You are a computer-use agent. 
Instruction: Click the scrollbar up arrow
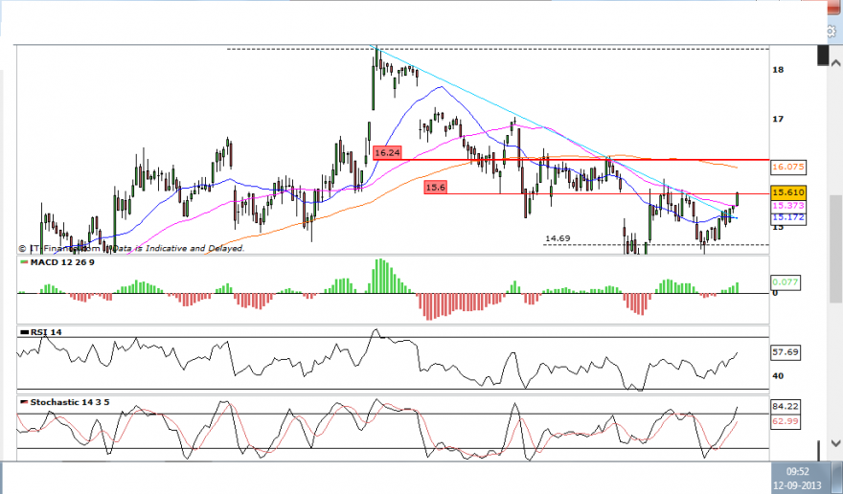pyautogui.click(x=835, y=63)
